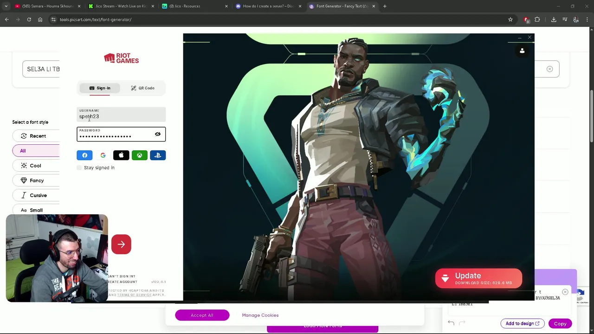Copy the generated fancy text
The image size is (594, 334).
(560, 324)
